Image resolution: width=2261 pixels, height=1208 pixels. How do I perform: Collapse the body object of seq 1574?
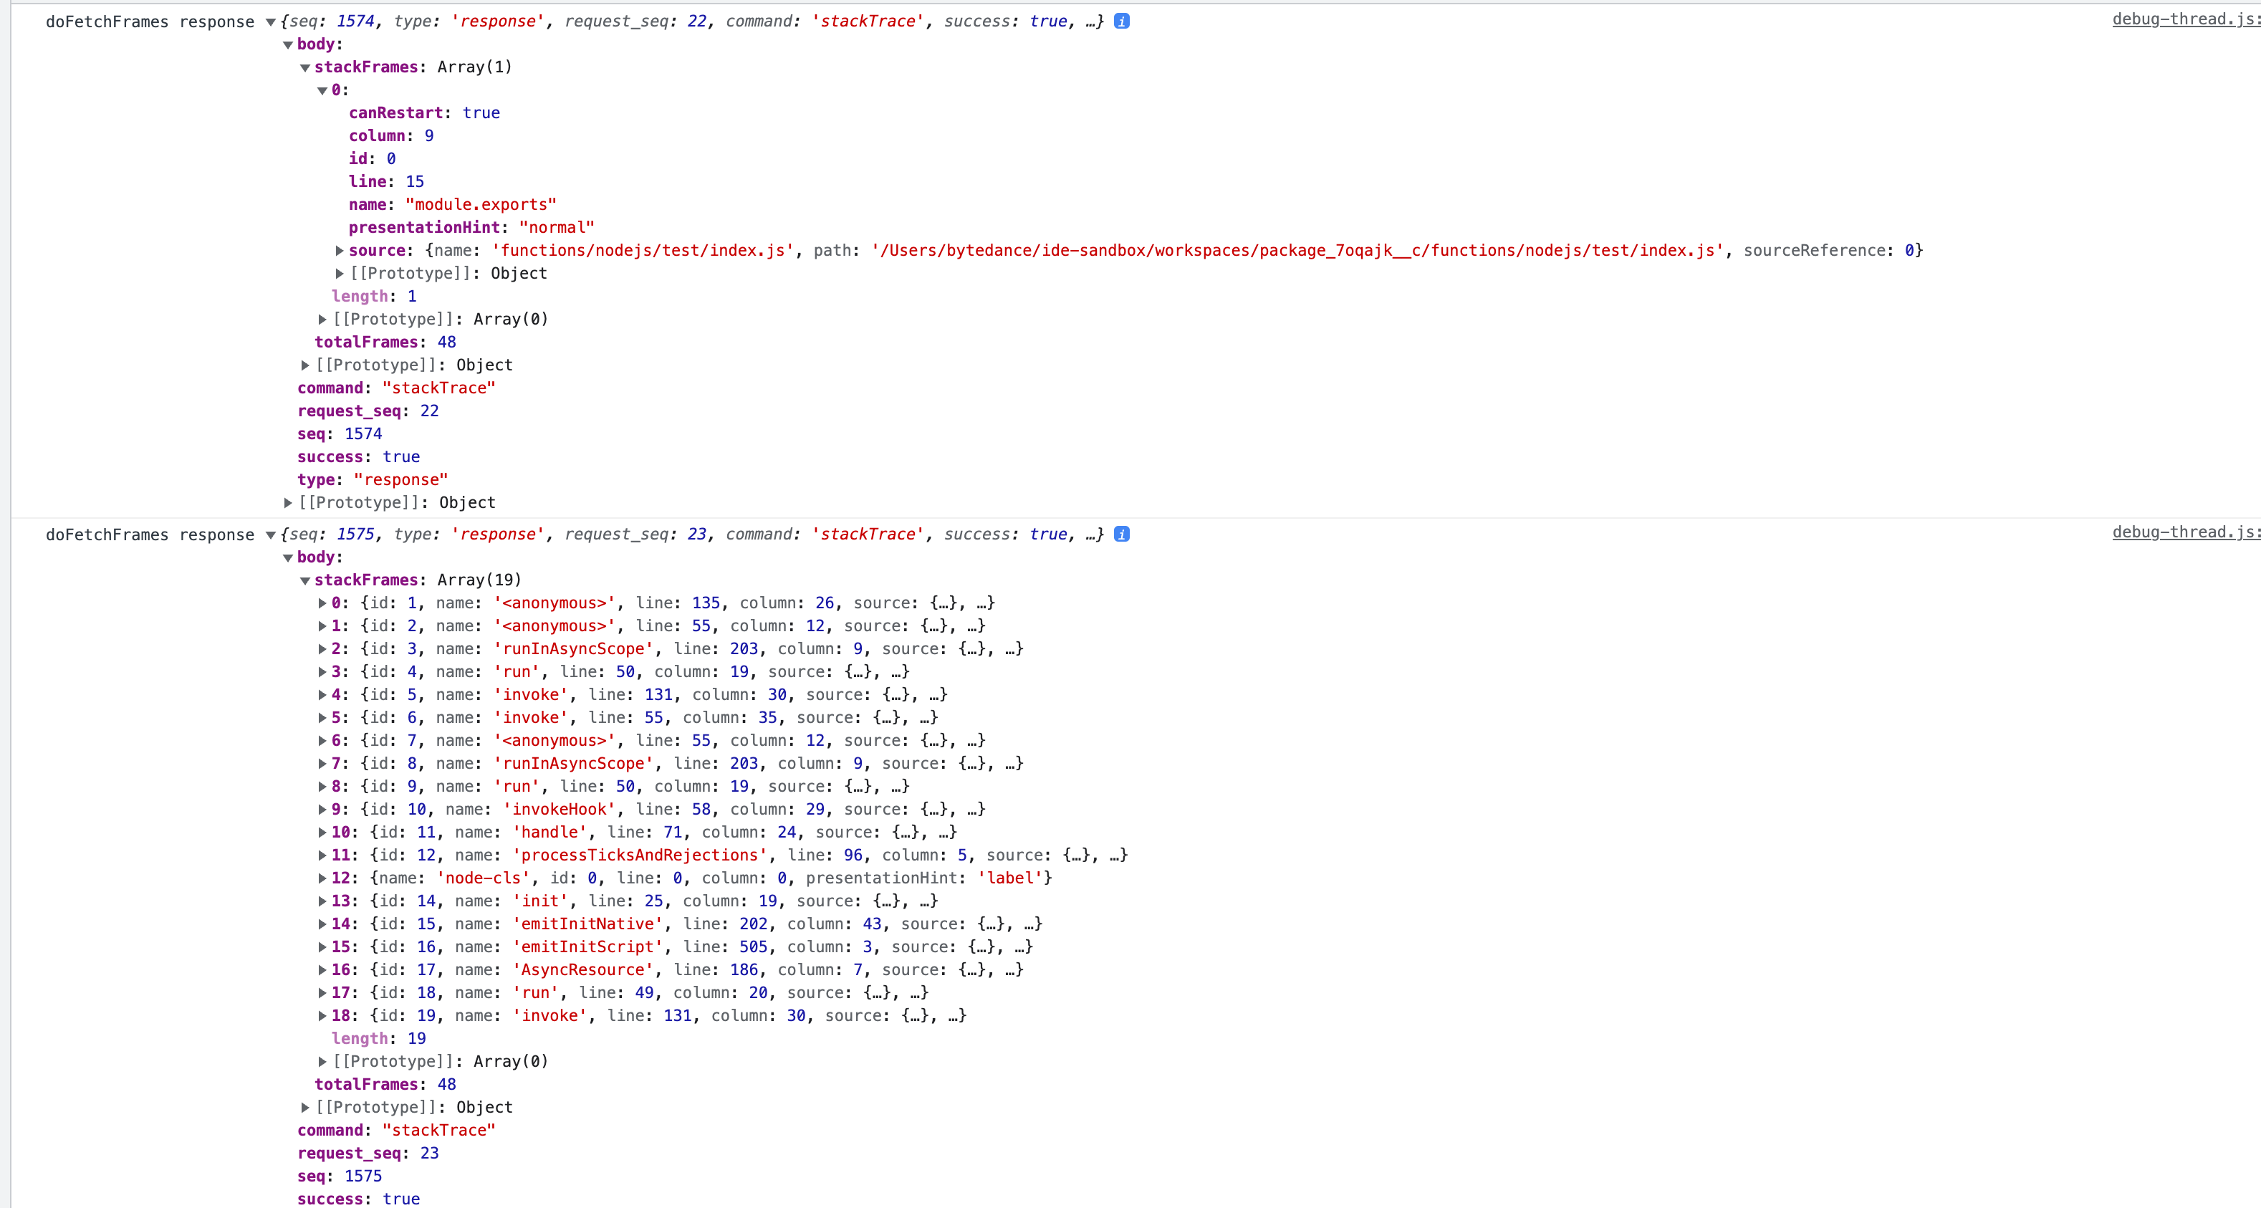pos(288,44)
